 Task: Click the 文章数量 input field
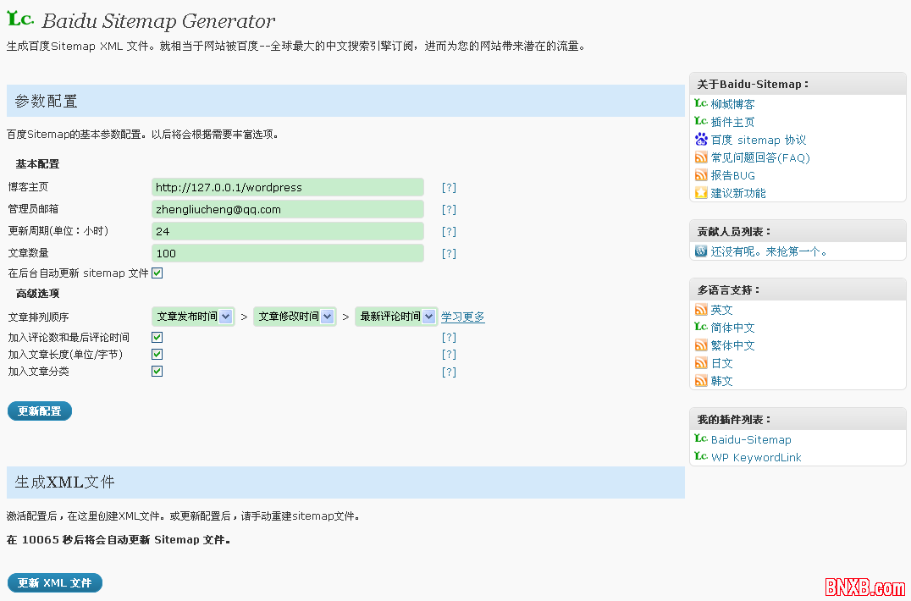pyautogui.click(x=288, y=253)
